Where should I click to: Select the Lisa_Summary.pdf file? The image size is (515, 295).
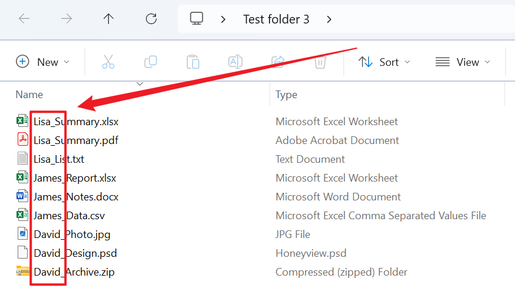tap(75, 140)
